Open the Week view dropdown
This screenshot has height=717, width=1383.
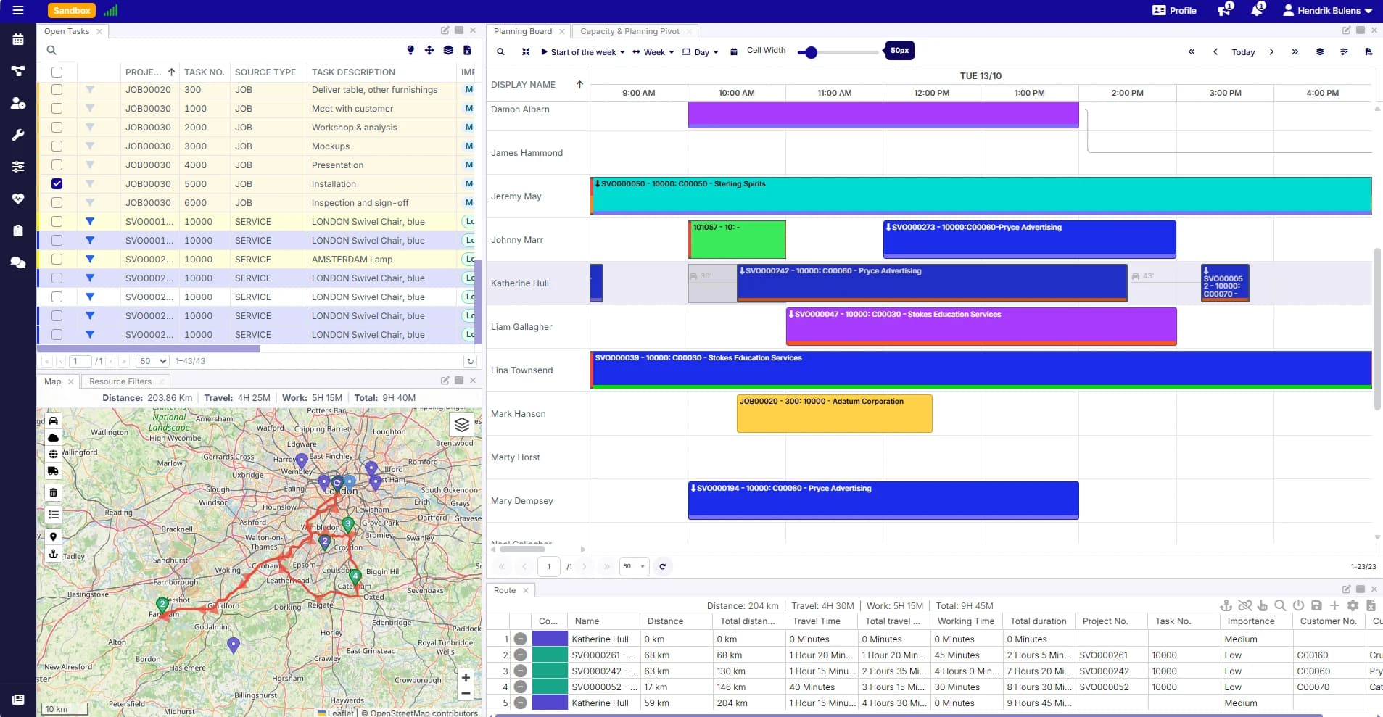(653, 52)
